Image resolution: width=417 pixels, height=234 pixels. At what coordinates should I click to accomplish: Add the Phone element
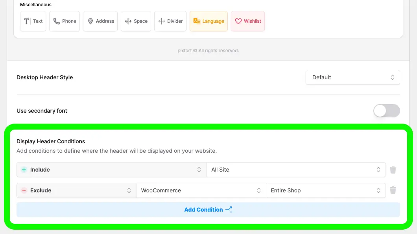(65, 21)
